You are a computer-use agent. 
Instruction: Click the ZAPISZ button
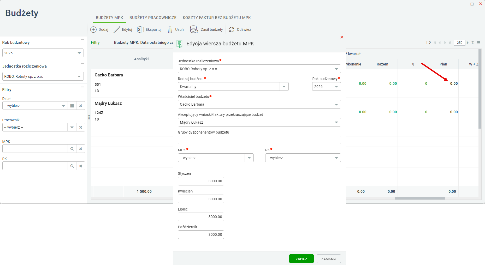tap(301, 259)
